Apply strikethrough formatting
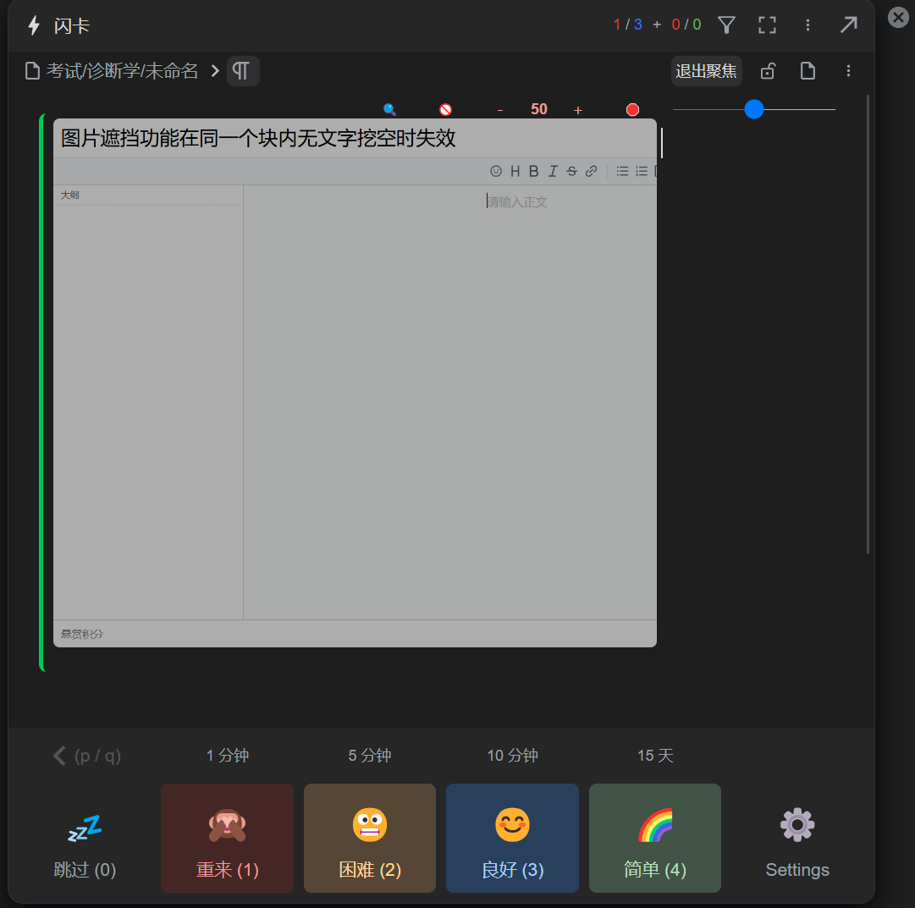Image resolution: width=915 pixels, height=908 pixels. [571, 171]
